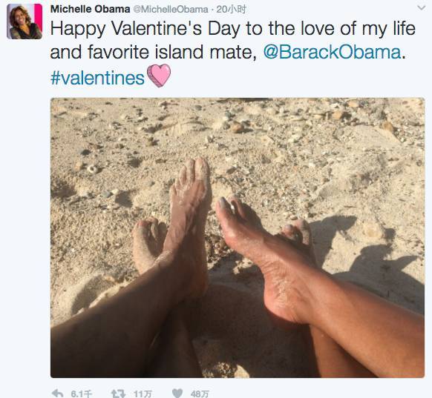Click the 6.1千 reply count
Viewport: 432px width, 398px height.
81,394
